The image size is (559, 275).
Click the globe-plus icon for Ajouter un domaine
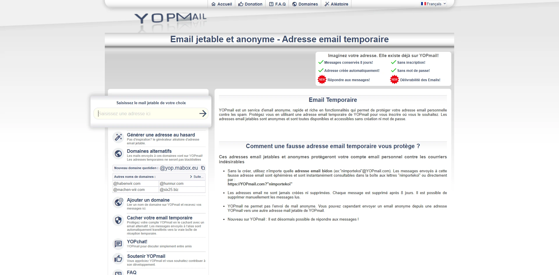(x=118, y=202)
